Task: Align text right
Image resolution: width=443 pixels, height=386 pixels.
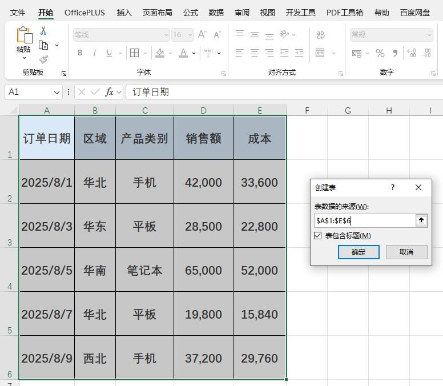Action: [x=269, y=53]
